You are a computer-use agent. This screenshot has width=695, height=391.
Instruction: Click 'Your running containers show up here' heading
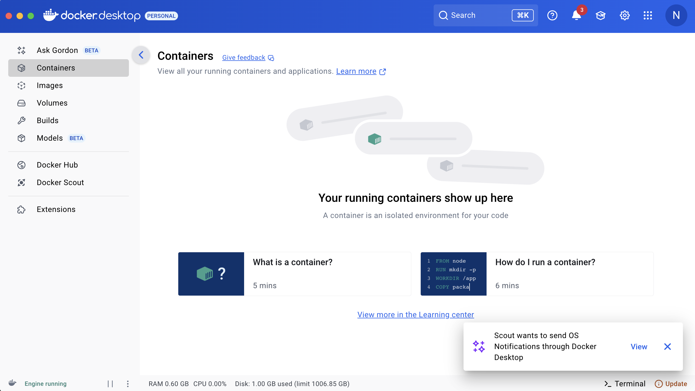416,198
